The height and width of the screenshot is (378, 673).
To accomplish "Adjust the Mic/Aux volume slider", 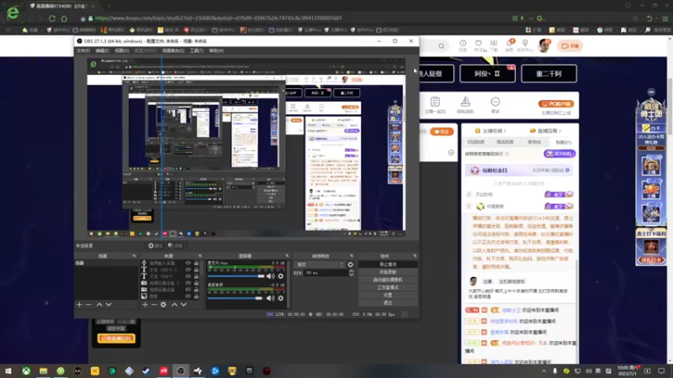I will point(236,276).
